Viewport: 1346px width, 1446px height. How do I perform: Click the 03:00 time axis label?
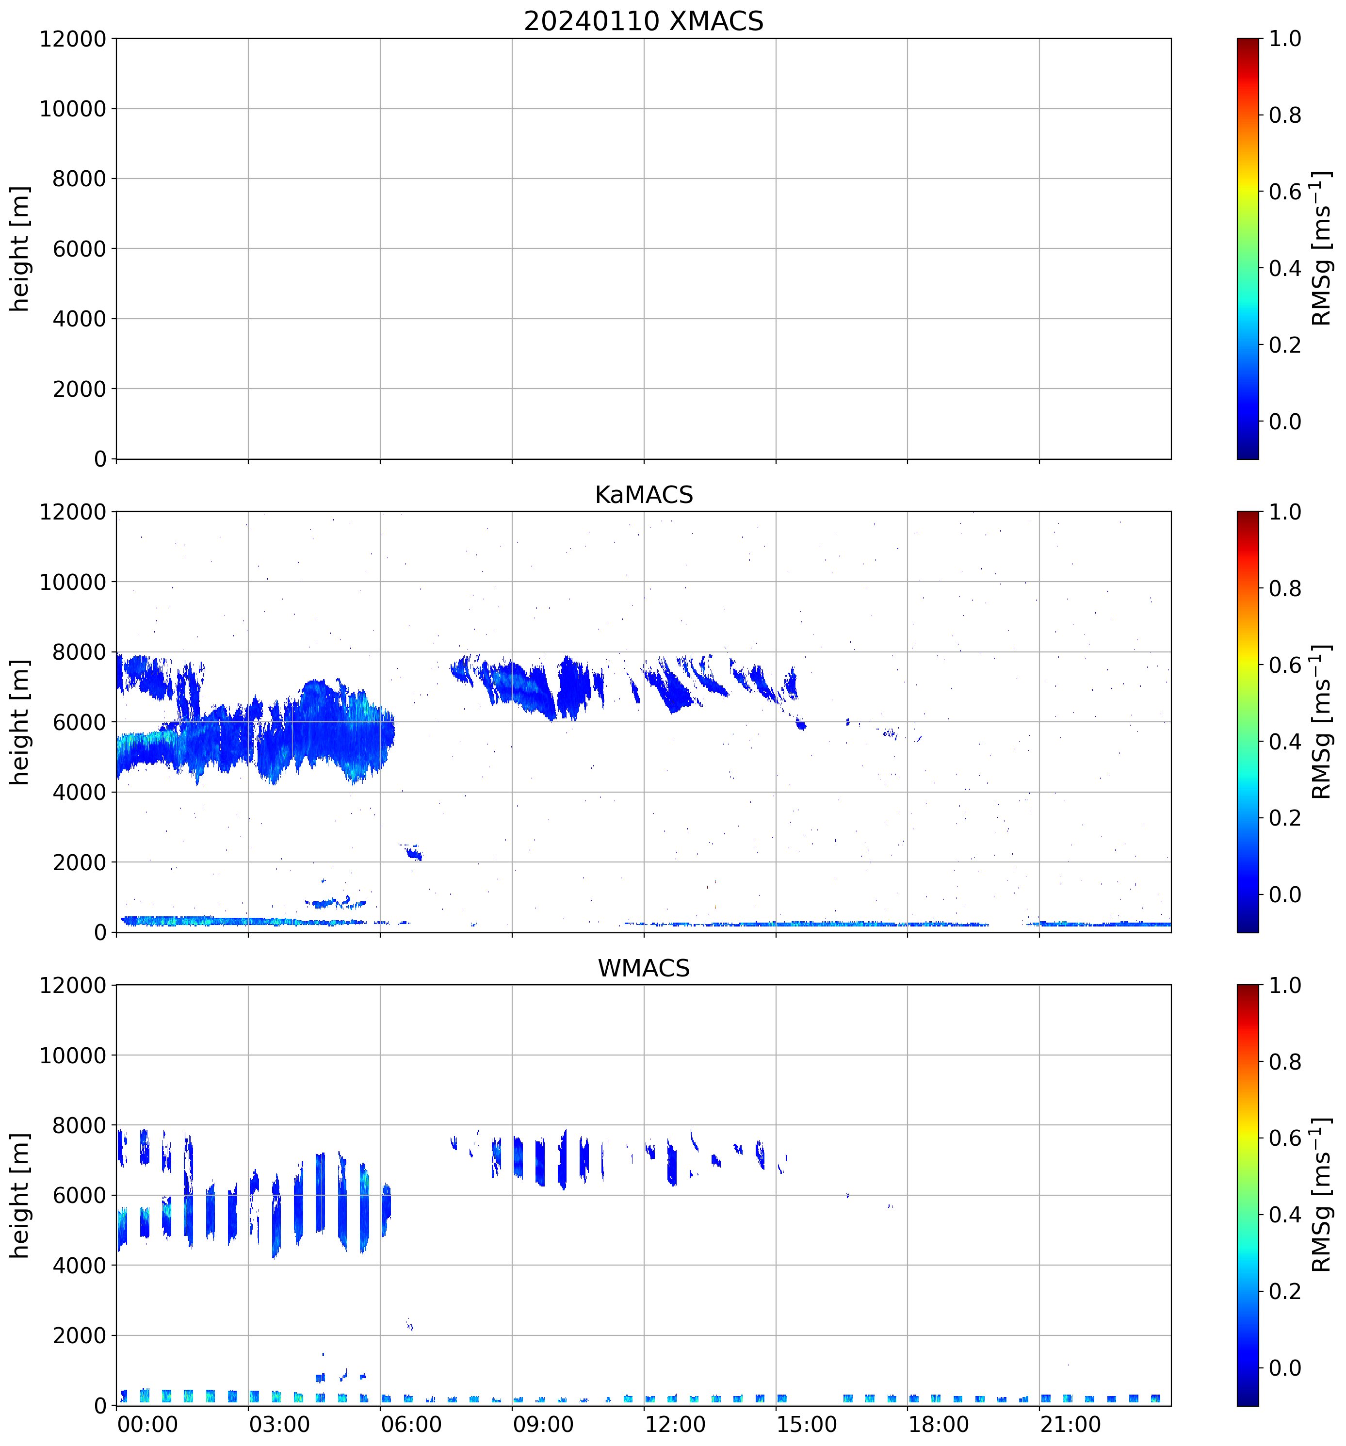(x=279, y=1424)
